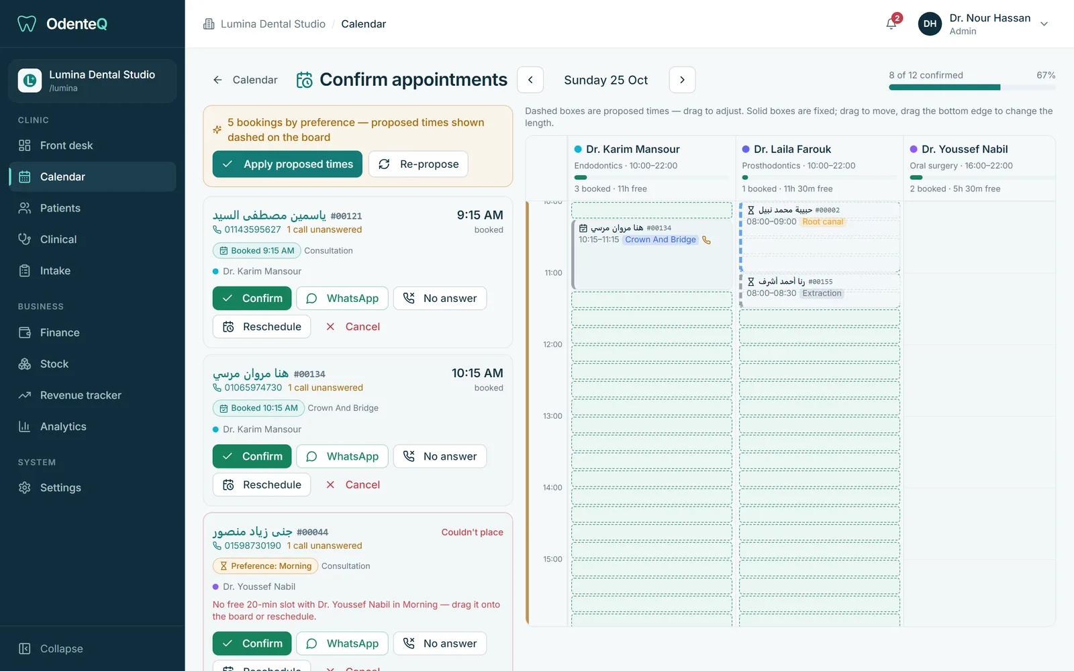The height and width of the screenshot is (671, 1074).
Task: Click Lumina Dental Studio breadcrumb
Action: [x=273, y=24]
